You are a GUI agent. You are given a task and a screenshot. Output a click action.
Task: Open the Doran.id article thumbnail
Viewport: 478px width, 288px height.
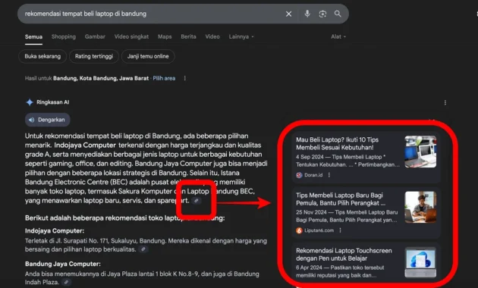(420, 152)
